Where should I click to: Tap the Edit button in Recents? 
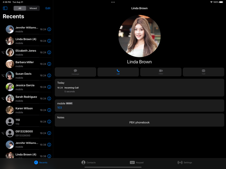[x=48, y=8]
